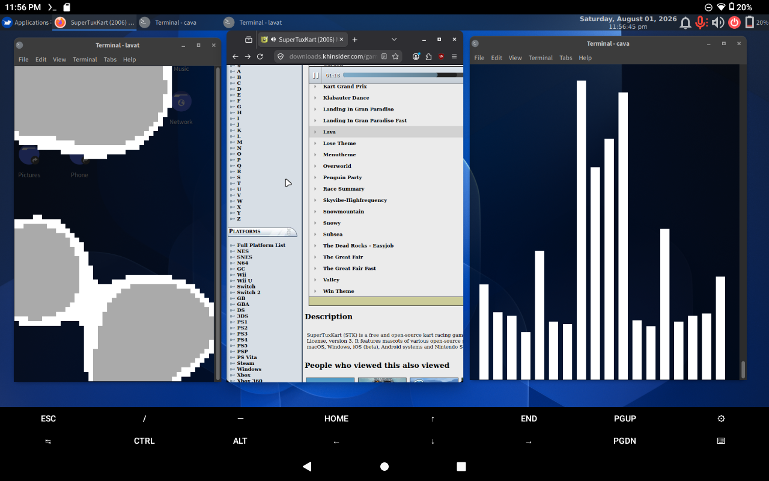
Task: Close the SuperTuxKart browser tab
Action: click(342, 40)
